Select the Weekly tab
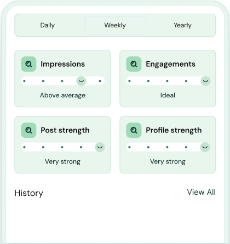 [x=115, y=25]
